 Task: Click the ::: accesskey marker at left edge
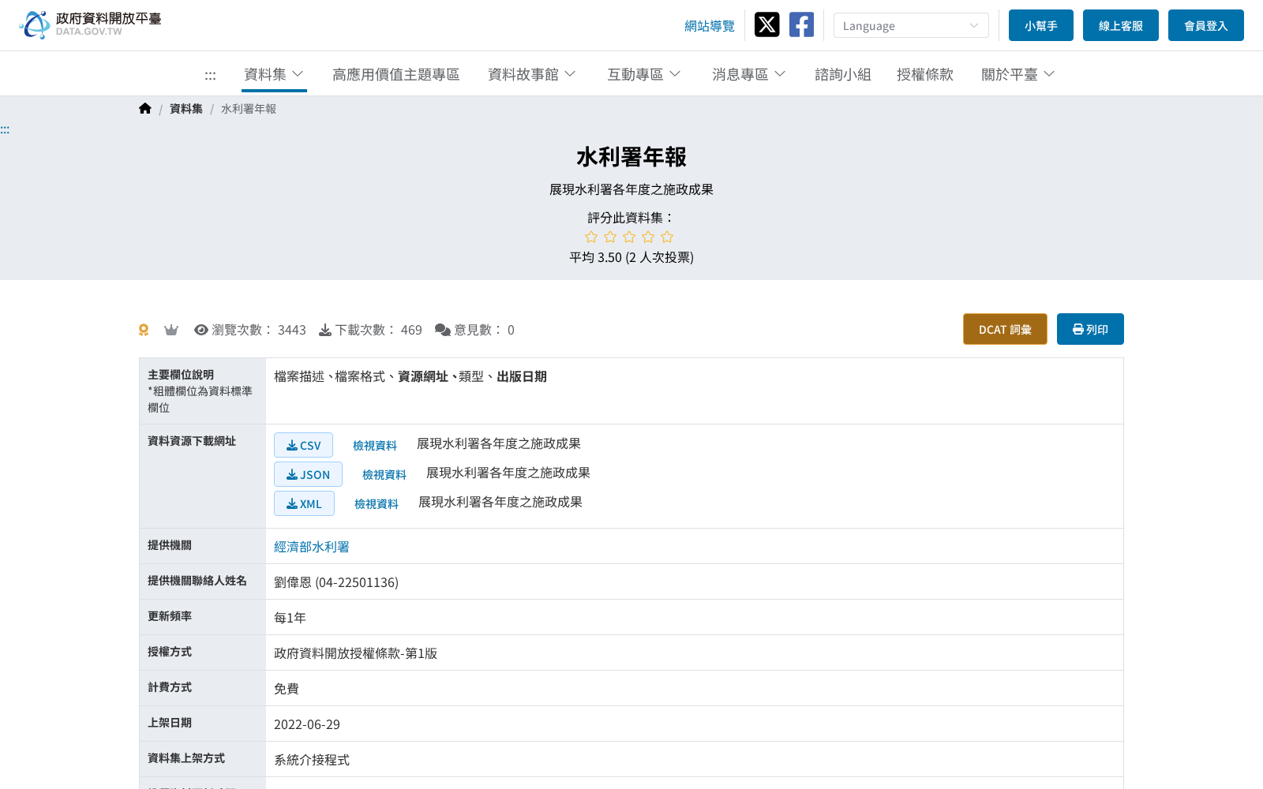pyautogui.click(x=5, y=129)
